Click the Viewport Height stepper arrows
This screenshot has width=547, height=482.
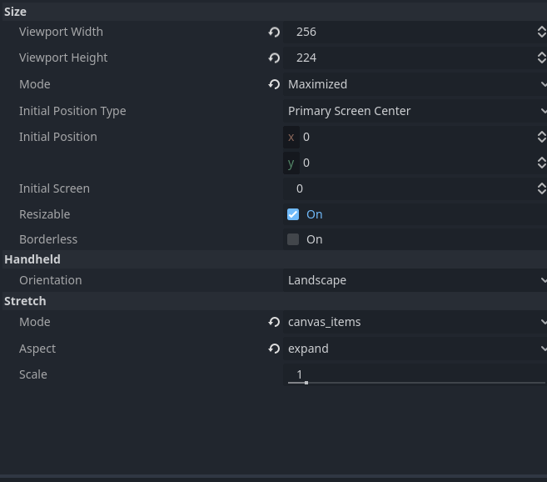[541, 58]
